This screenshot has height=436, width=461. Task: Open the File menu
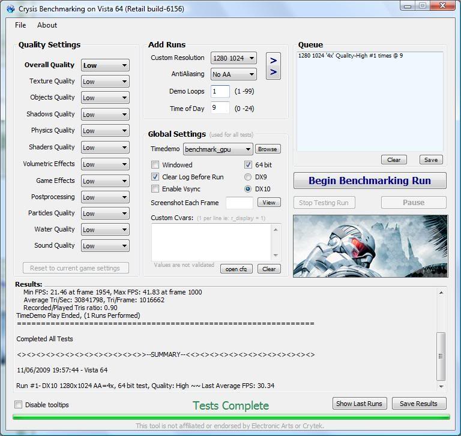pos(20,25)
